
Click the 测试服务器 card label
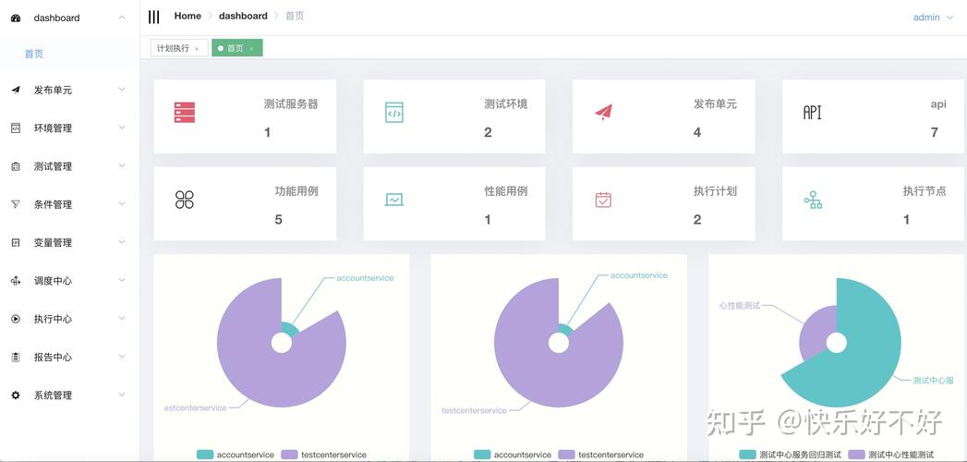click(291, 104)
